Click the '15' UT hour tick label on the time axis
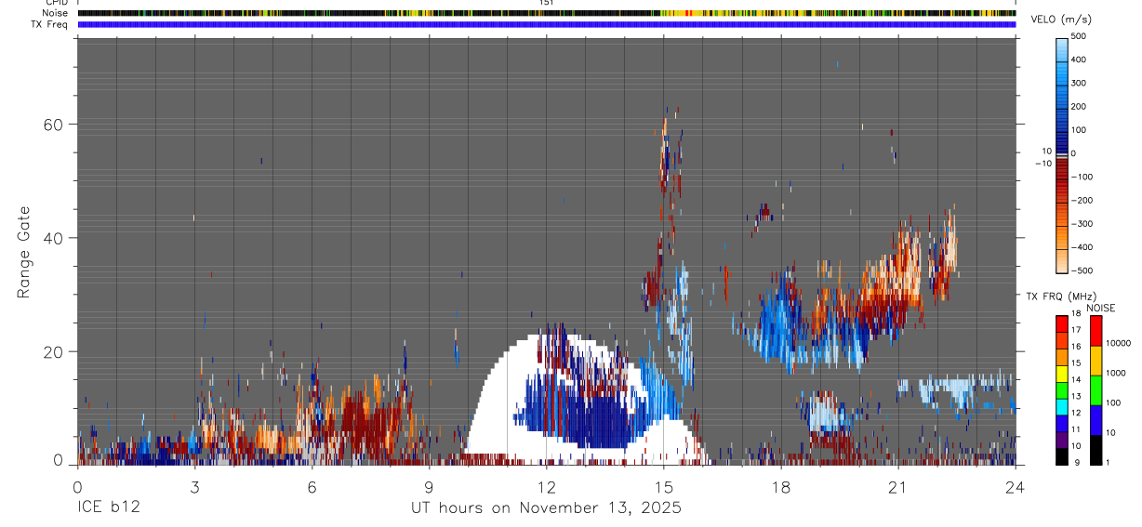Image resolution: width=1142 pixels, height=527 pixels. [x=663, y=486]
